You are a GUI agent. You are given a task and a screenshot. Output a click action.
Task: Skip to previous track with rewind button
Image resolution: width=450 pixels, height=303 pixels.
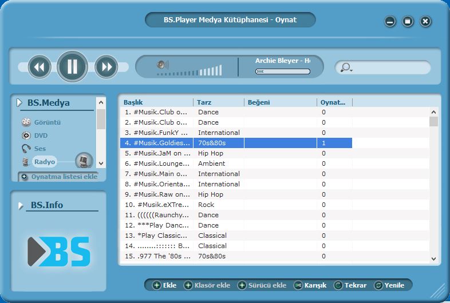click(40, 67)
